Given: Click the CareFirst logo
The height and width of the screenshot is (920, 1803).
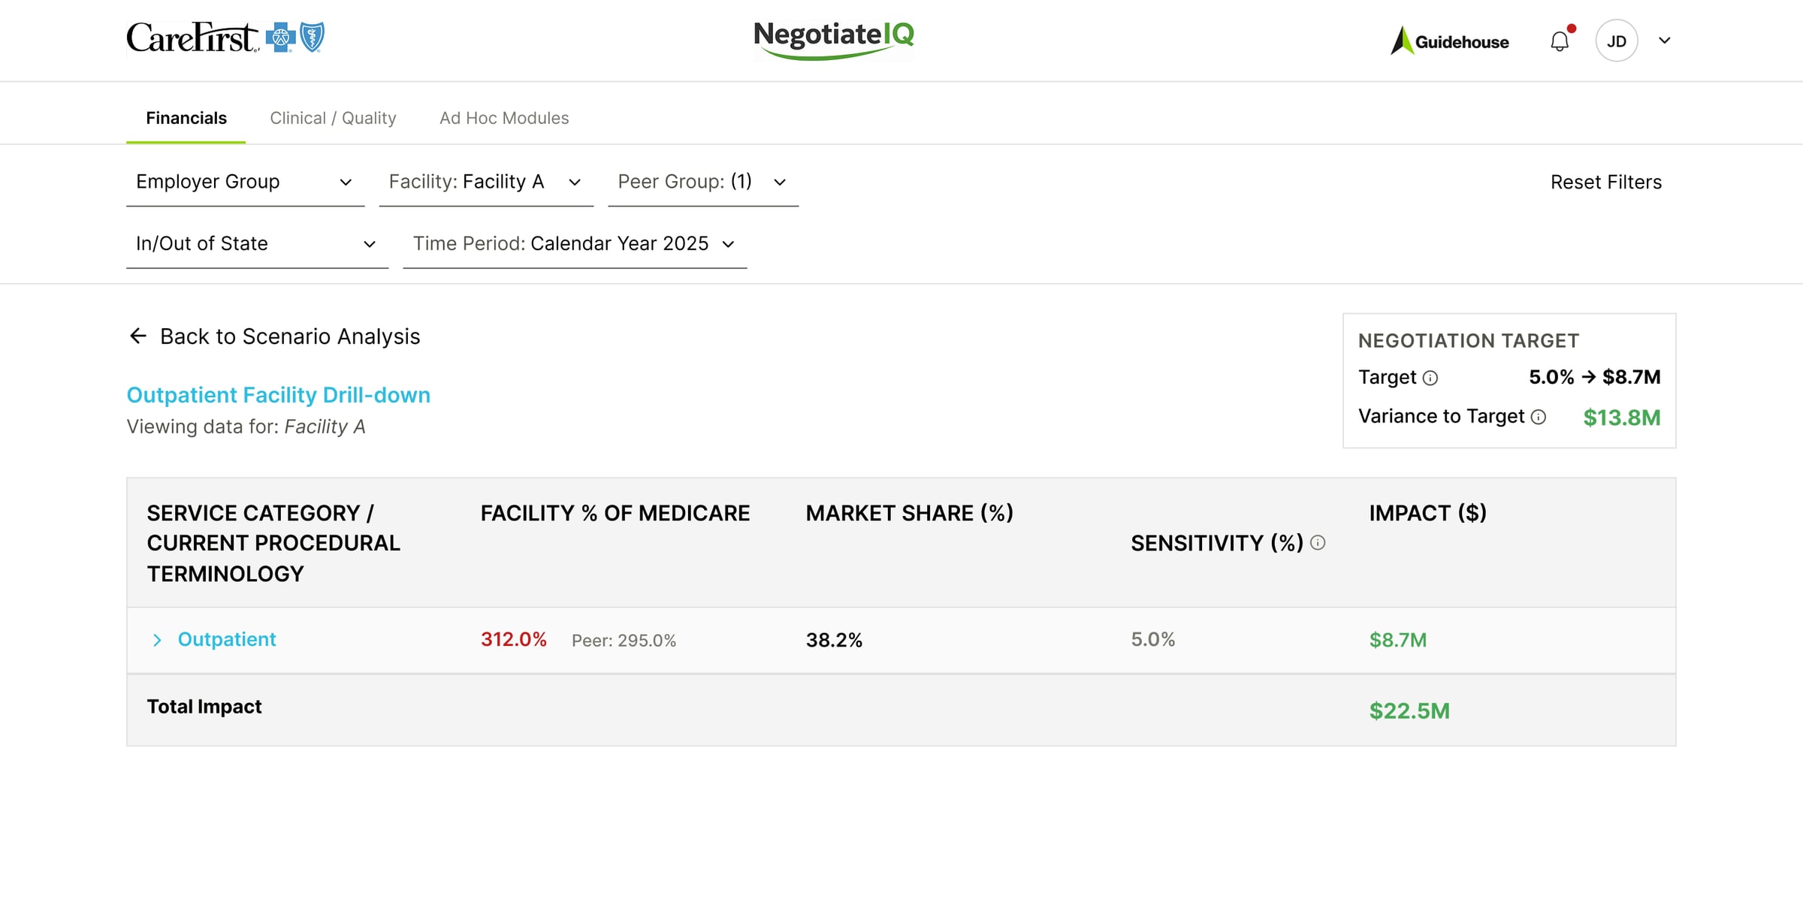Looking at the screenshot, I should pos(225,38).
